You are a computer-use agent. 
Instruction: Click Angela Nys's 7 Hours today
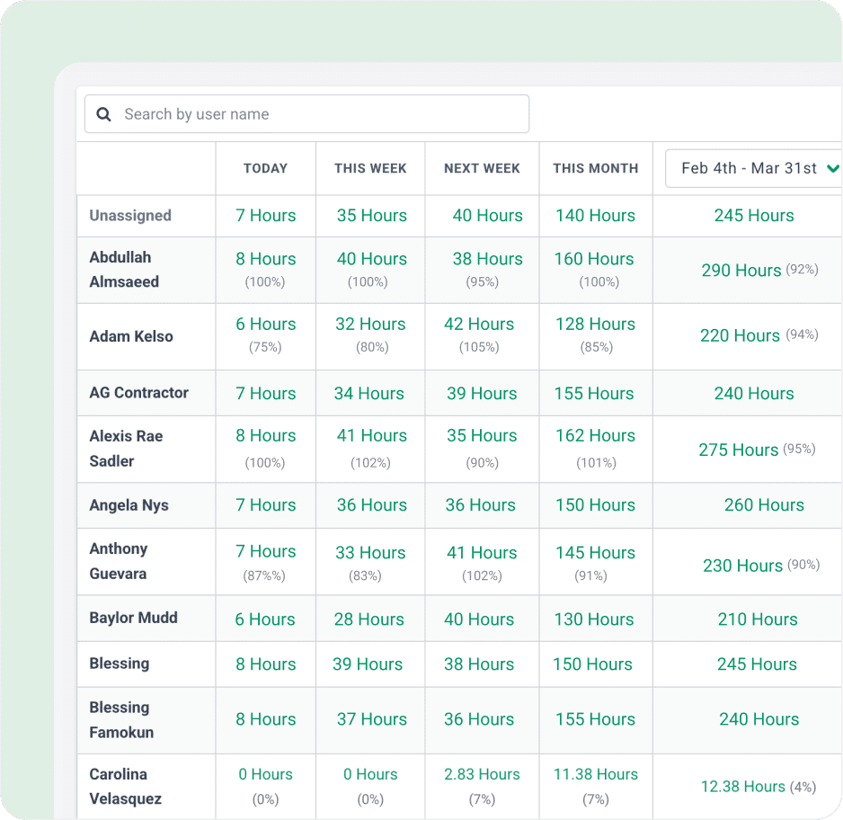point(265,505)
